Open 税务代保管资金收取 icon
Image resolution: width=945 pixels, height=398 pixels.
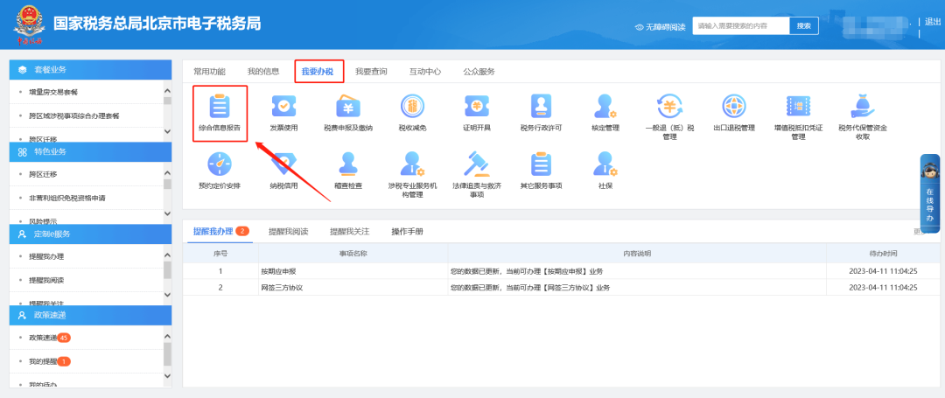863,106
